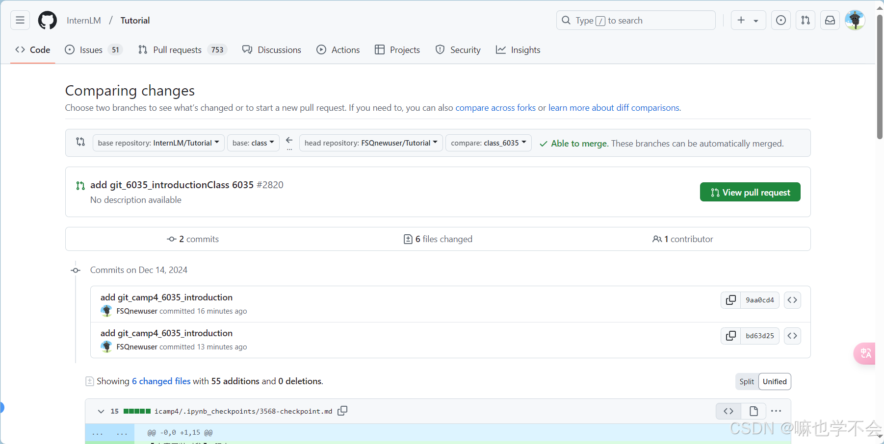This screenshot has height=444, width=884.
Task: Open the compare: class_6035 branch dropdown
Action: pyautogui.click(x=489, y=143)
